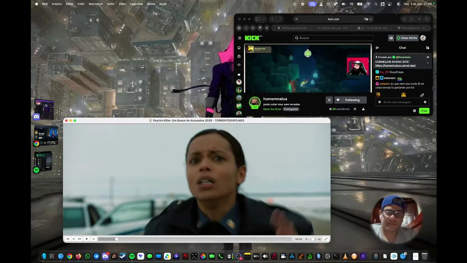Viewport: 467px width, 263px height.
Task: Open Spotlight search in the menu bar
Action: [x=376, y=4]
